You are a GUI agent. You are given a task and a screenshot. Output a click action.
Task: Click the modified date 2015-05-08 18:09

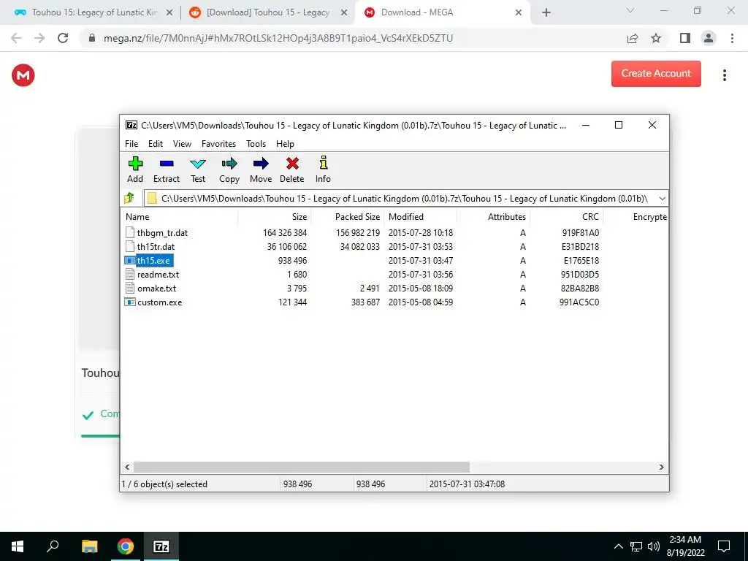coord(420,288)
